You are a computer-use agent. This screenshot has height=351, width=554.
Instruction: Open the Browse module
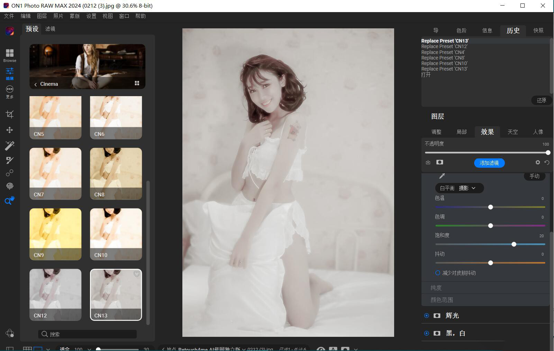(x=9, y=54)
